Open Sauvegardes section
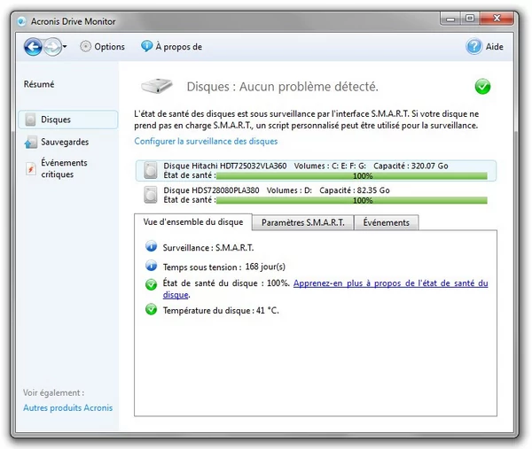The width and height of the screenshot is (532, 449). tap(65, 142)
